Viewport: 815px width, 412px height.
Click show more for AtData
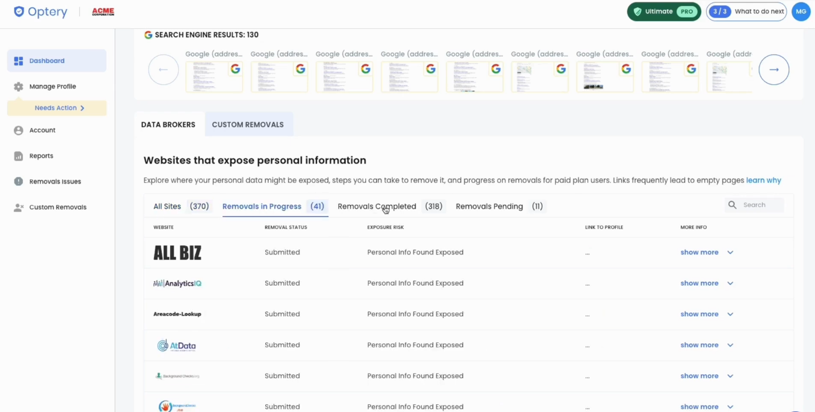pyautogui.click(x=700, y=345)
